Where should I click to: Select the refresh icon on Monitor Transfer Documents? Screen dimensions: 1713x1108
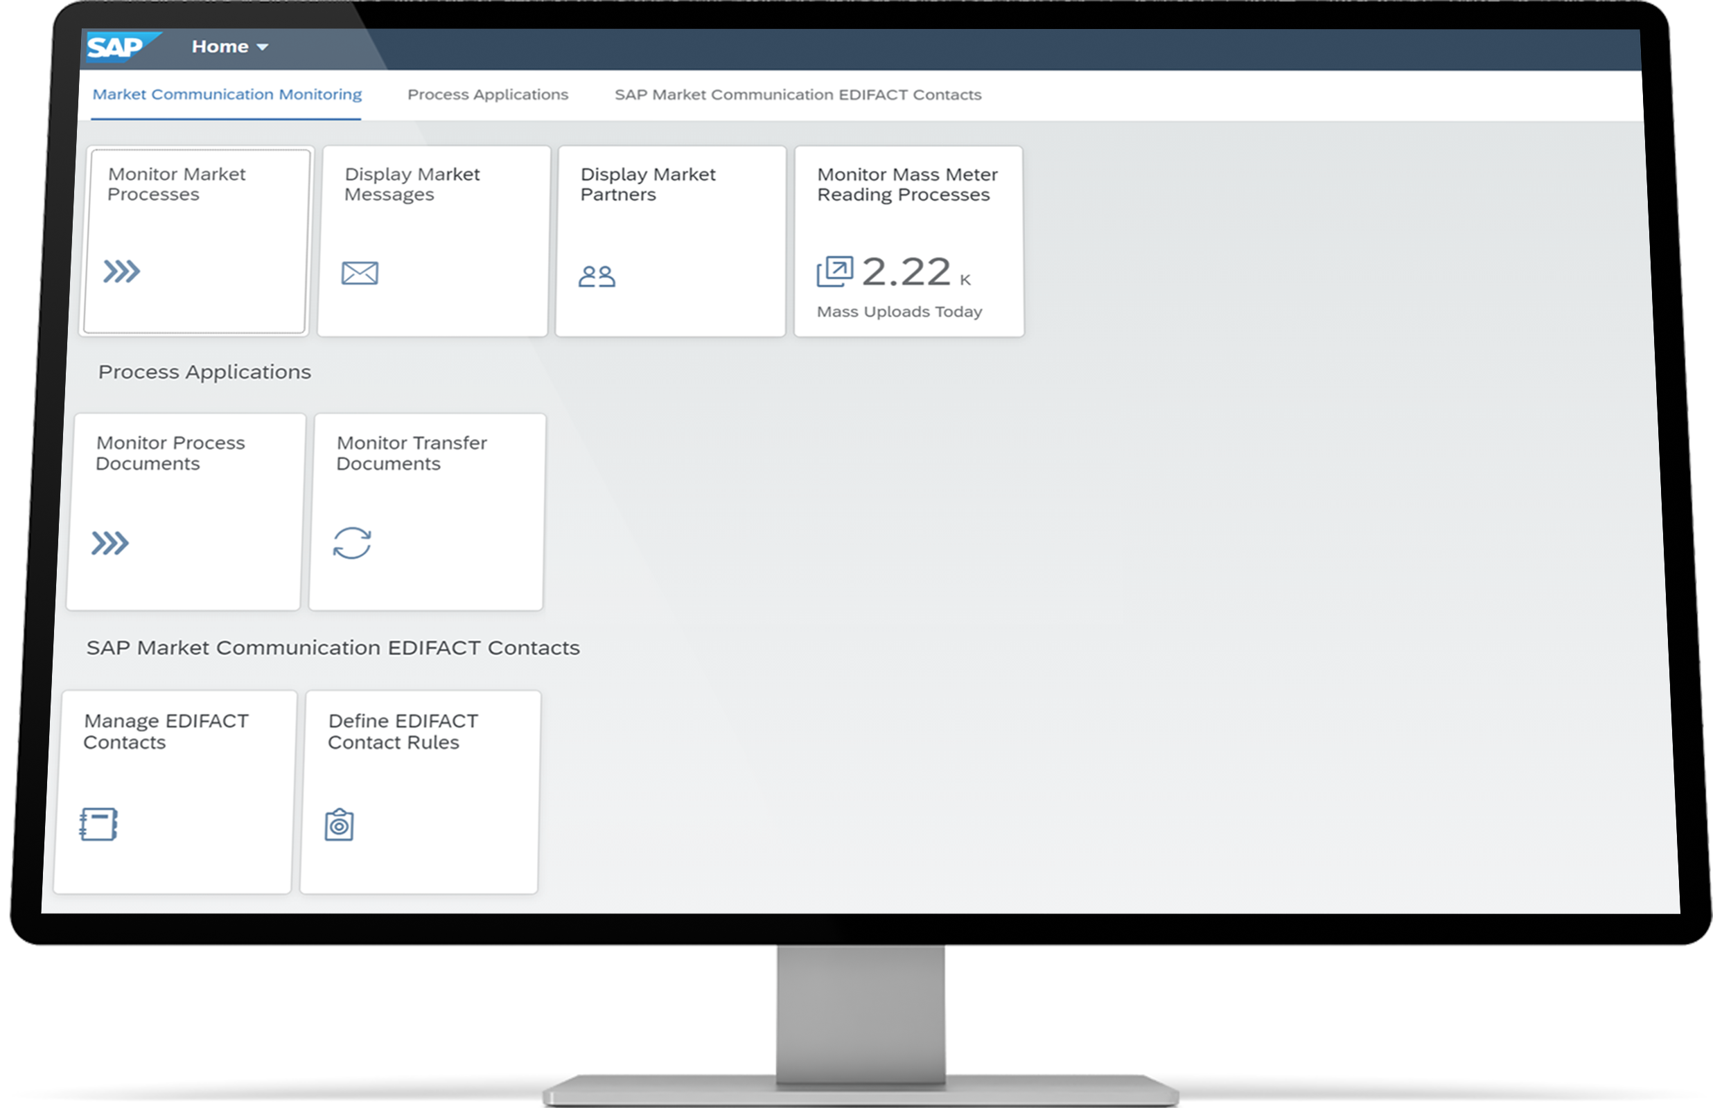tap(353, 543)
